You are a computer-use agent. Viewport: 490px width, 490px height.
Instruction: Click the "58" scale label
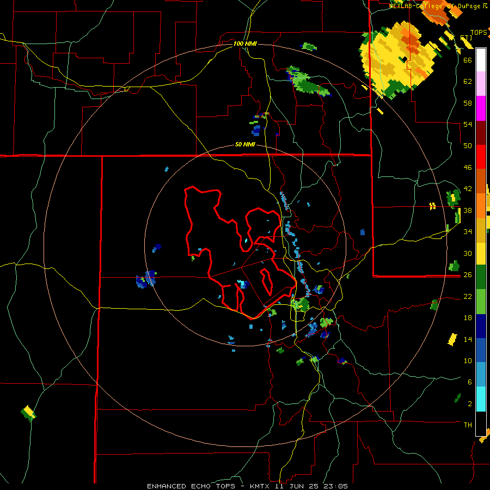(x=468, y=103)
